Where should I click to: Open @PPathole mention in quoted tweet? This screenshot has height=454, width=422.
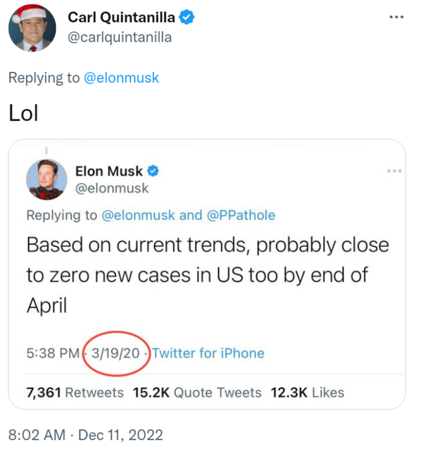(241, 215)
